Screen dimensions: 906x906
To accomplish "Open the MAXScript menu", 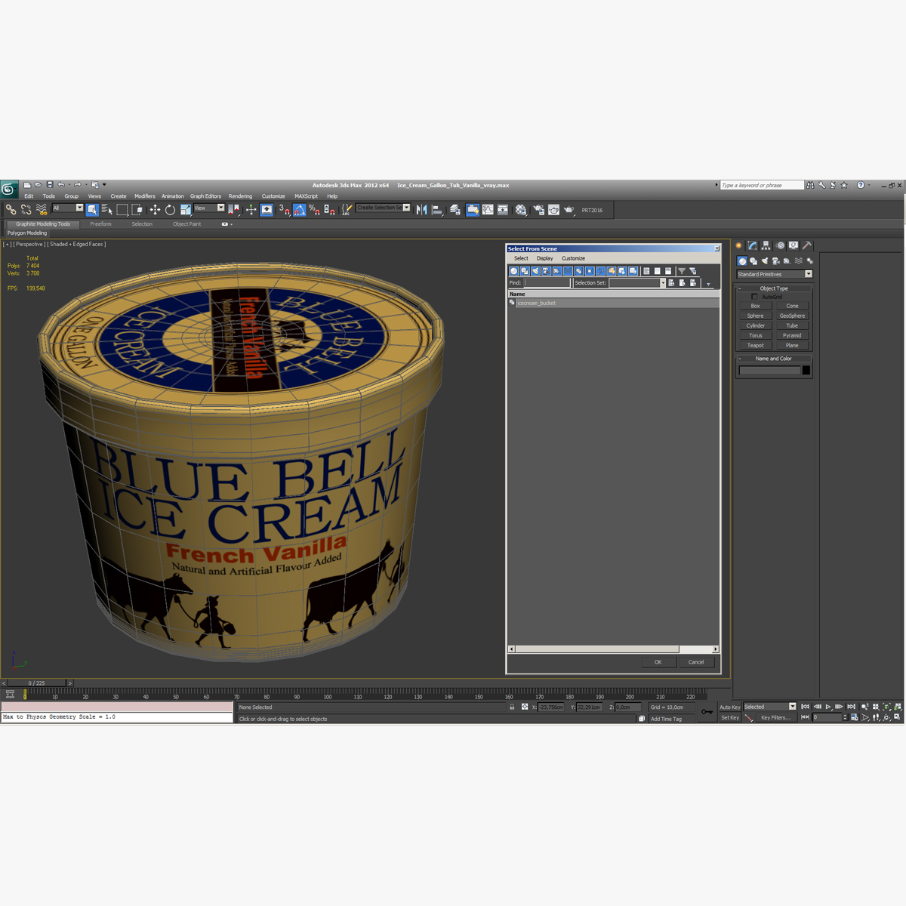I will [x=306, y=196].
